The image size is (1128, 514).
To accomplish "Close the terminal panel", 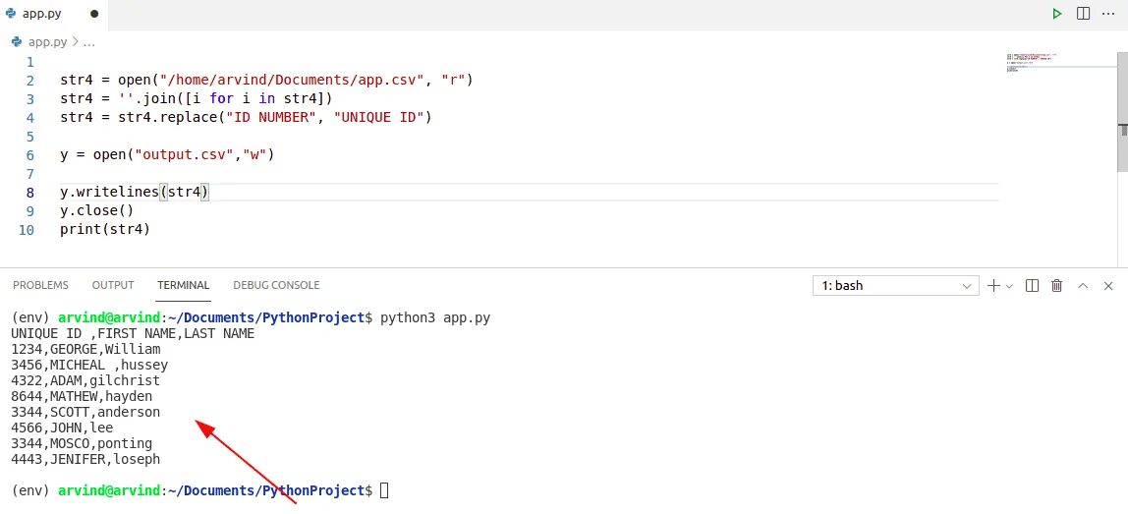I will [x=1108, y=285].
